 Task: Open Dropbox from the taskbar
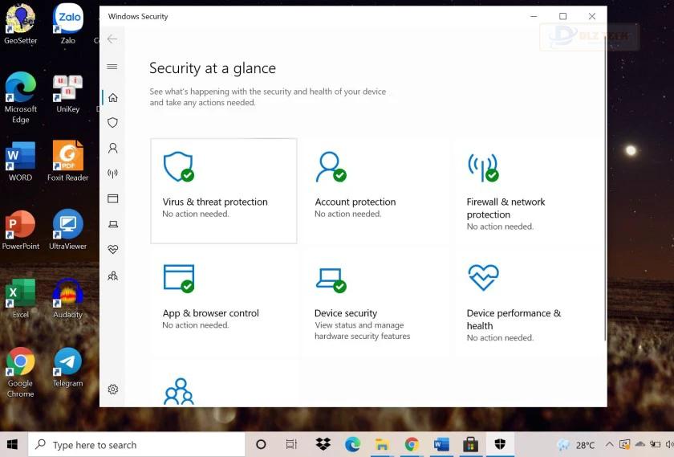(x=323, y=444)
